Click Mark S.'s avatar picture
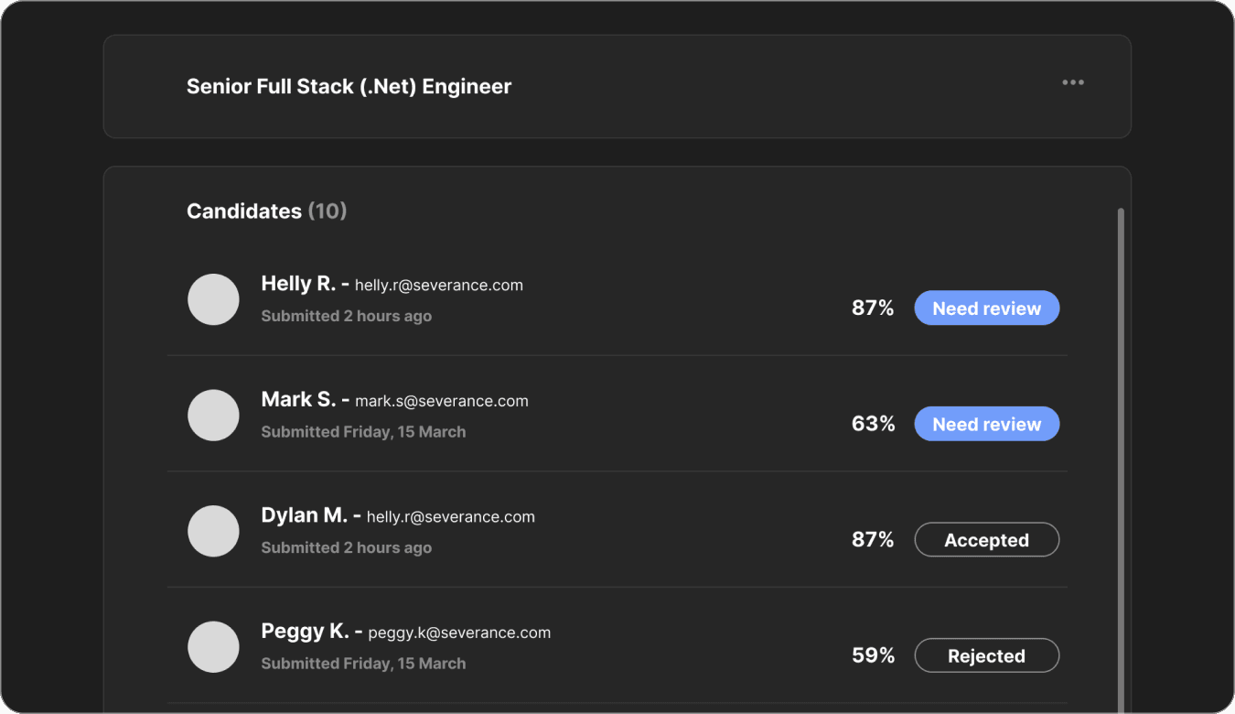The image size is (1235, 714). [213, 416]
